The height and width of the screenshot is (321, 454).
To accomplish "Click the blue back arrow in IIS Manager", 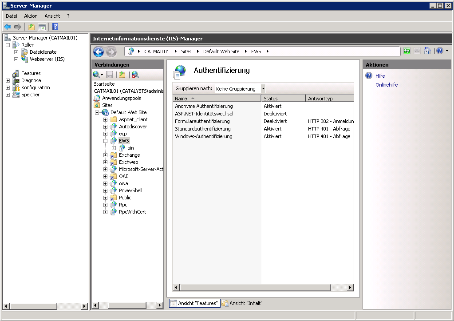I will (99, 52).
